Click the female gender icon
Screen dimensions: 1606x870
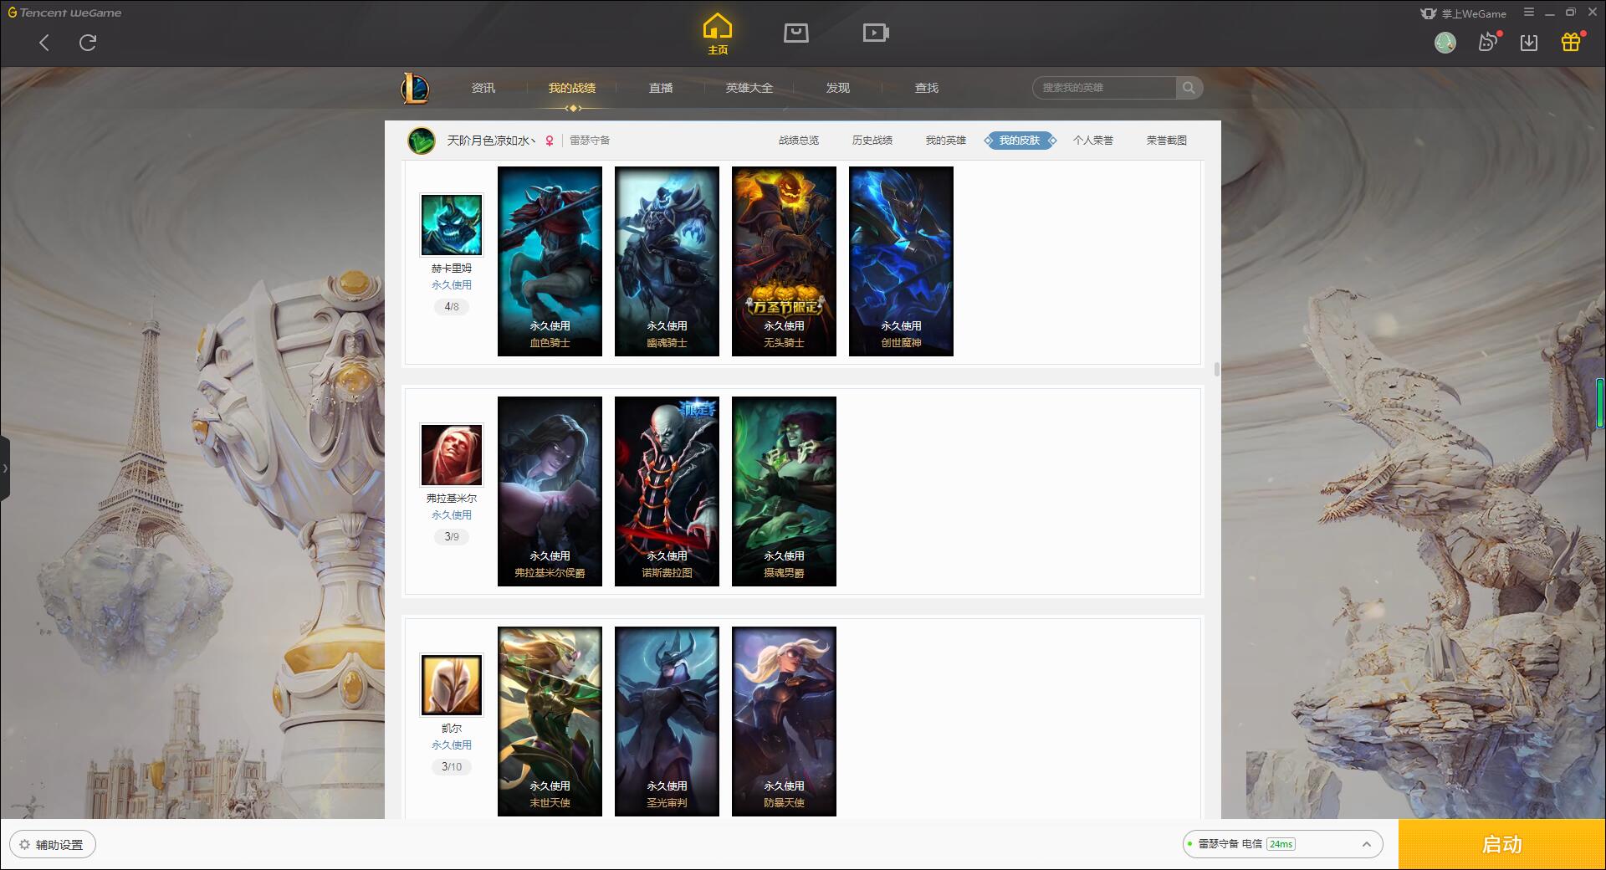(550, 141)
